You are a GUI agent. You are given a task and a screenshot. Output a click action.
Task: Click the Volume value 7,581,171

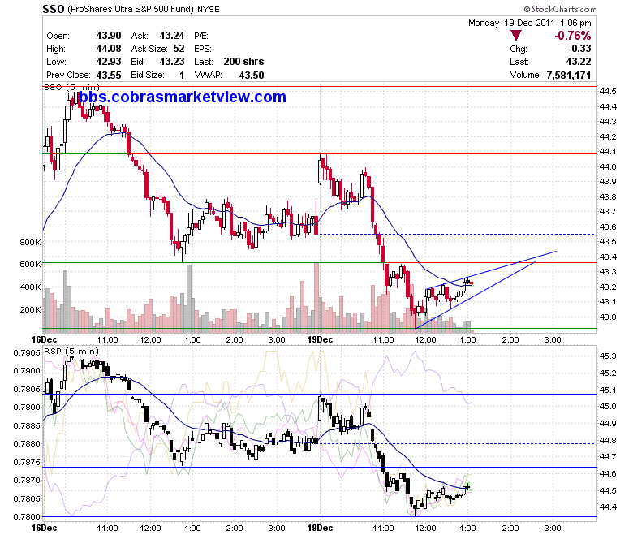[569, 76]
